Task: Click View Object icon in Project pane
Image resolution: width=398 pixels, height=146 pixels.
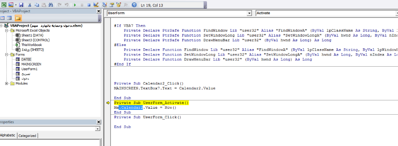Action: (x=9, y=18)
